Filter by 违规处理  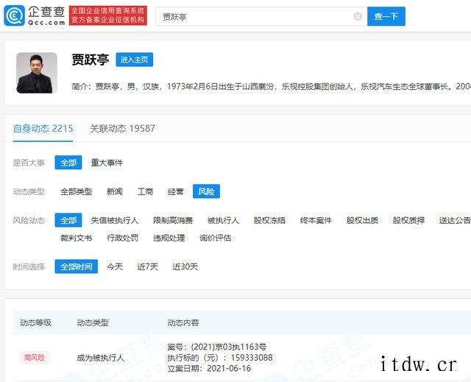tap(169, 238)
